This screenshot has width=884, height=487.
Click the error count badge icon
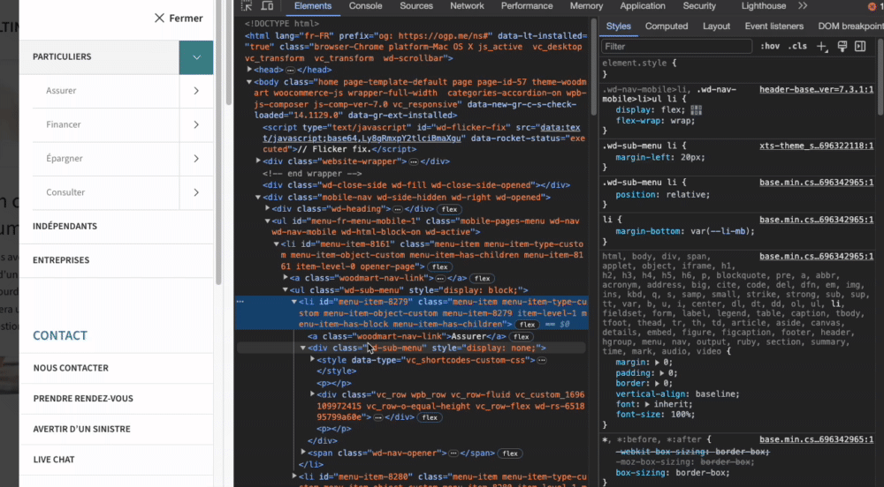point(872,6)
